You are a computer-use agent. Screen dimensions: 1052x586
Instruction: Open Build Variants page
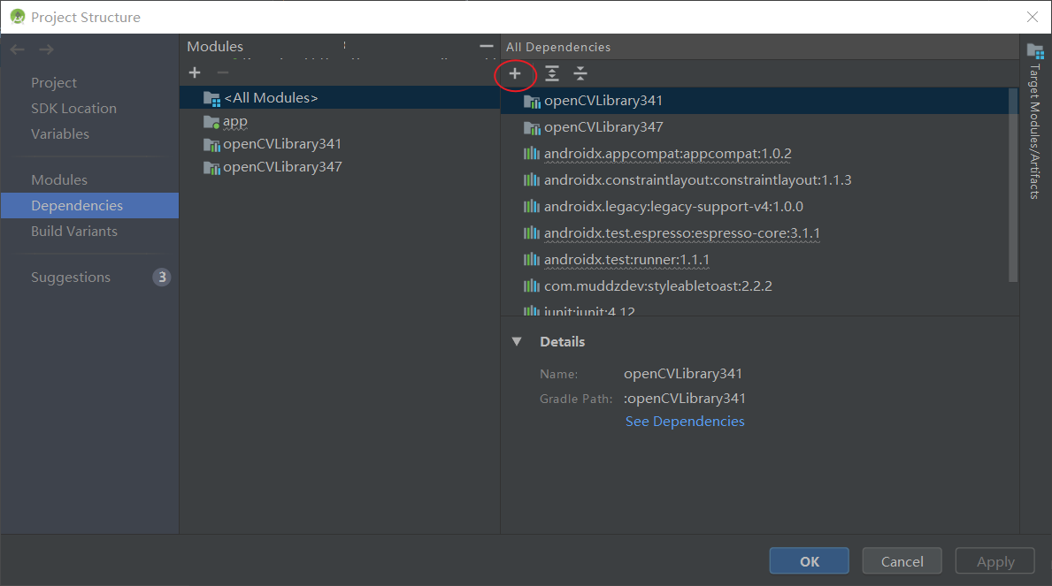73,231
